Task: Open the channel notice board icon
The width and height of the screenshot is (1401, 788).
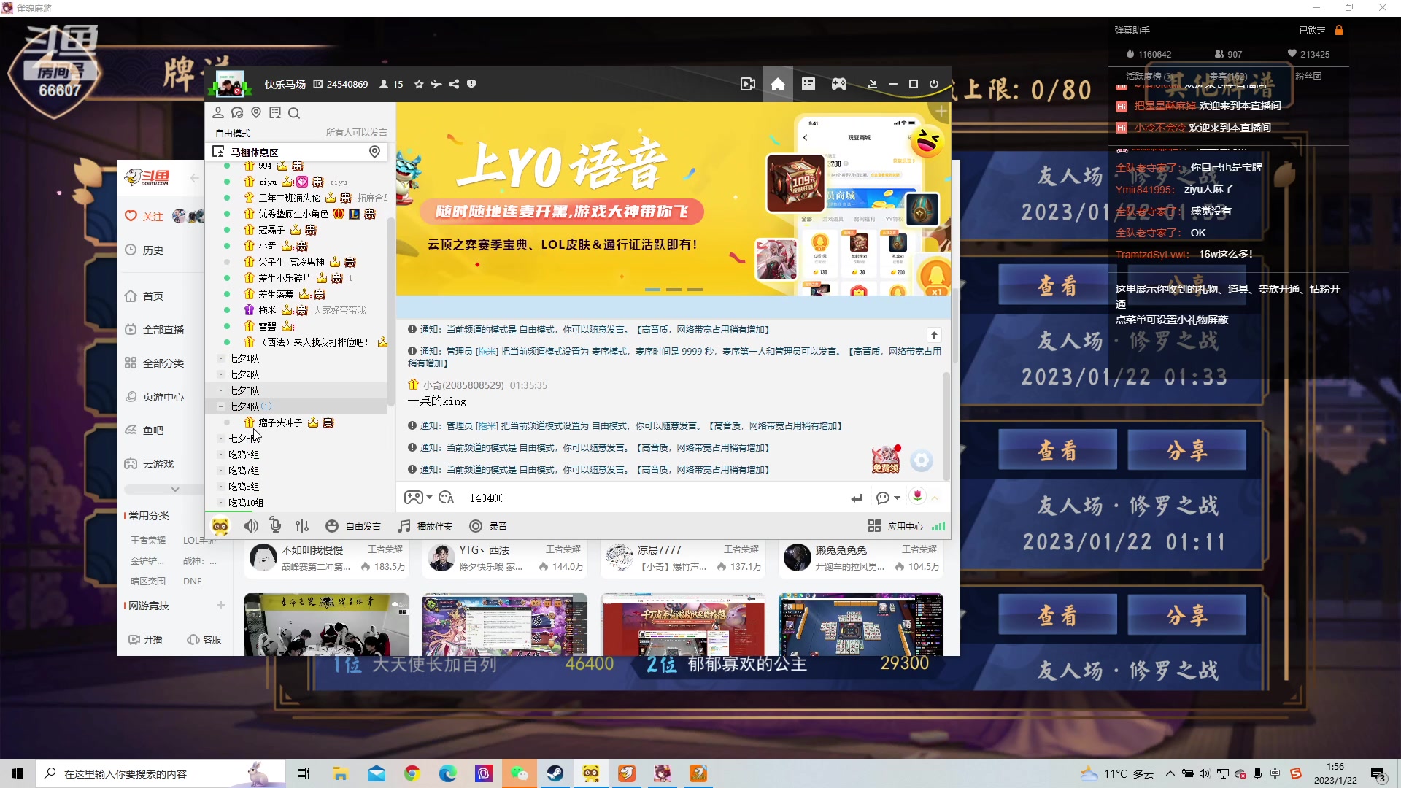Action: [x=275, y=112]
